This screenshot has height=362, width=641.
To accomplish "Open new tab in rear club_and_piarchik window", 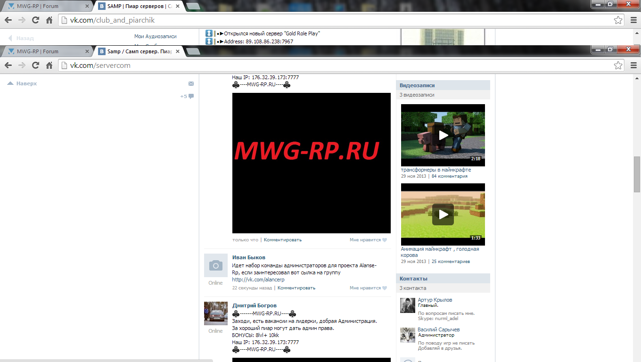I will click(192, 6).
